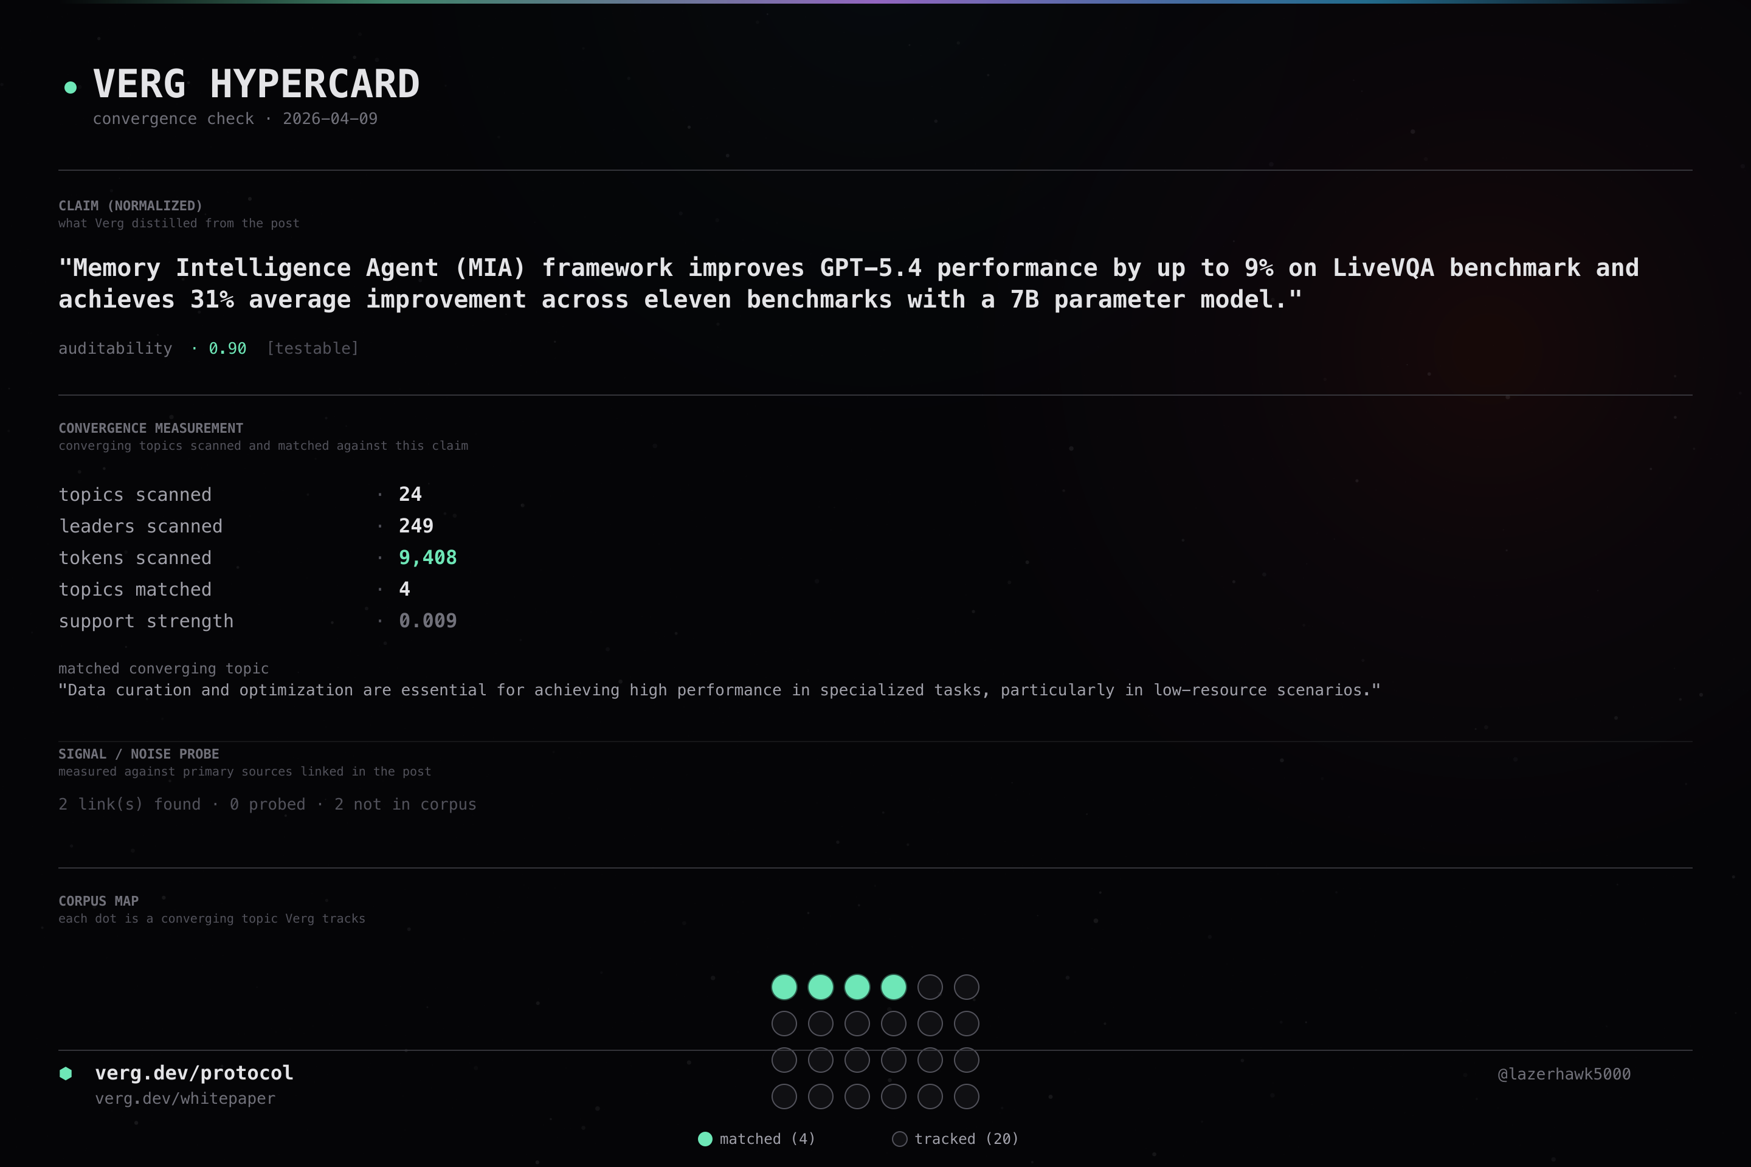This screenshot has width=1751, height=1167.
Task: Click 'each dot is a converging topic' caption
Action: click(212, 918)
